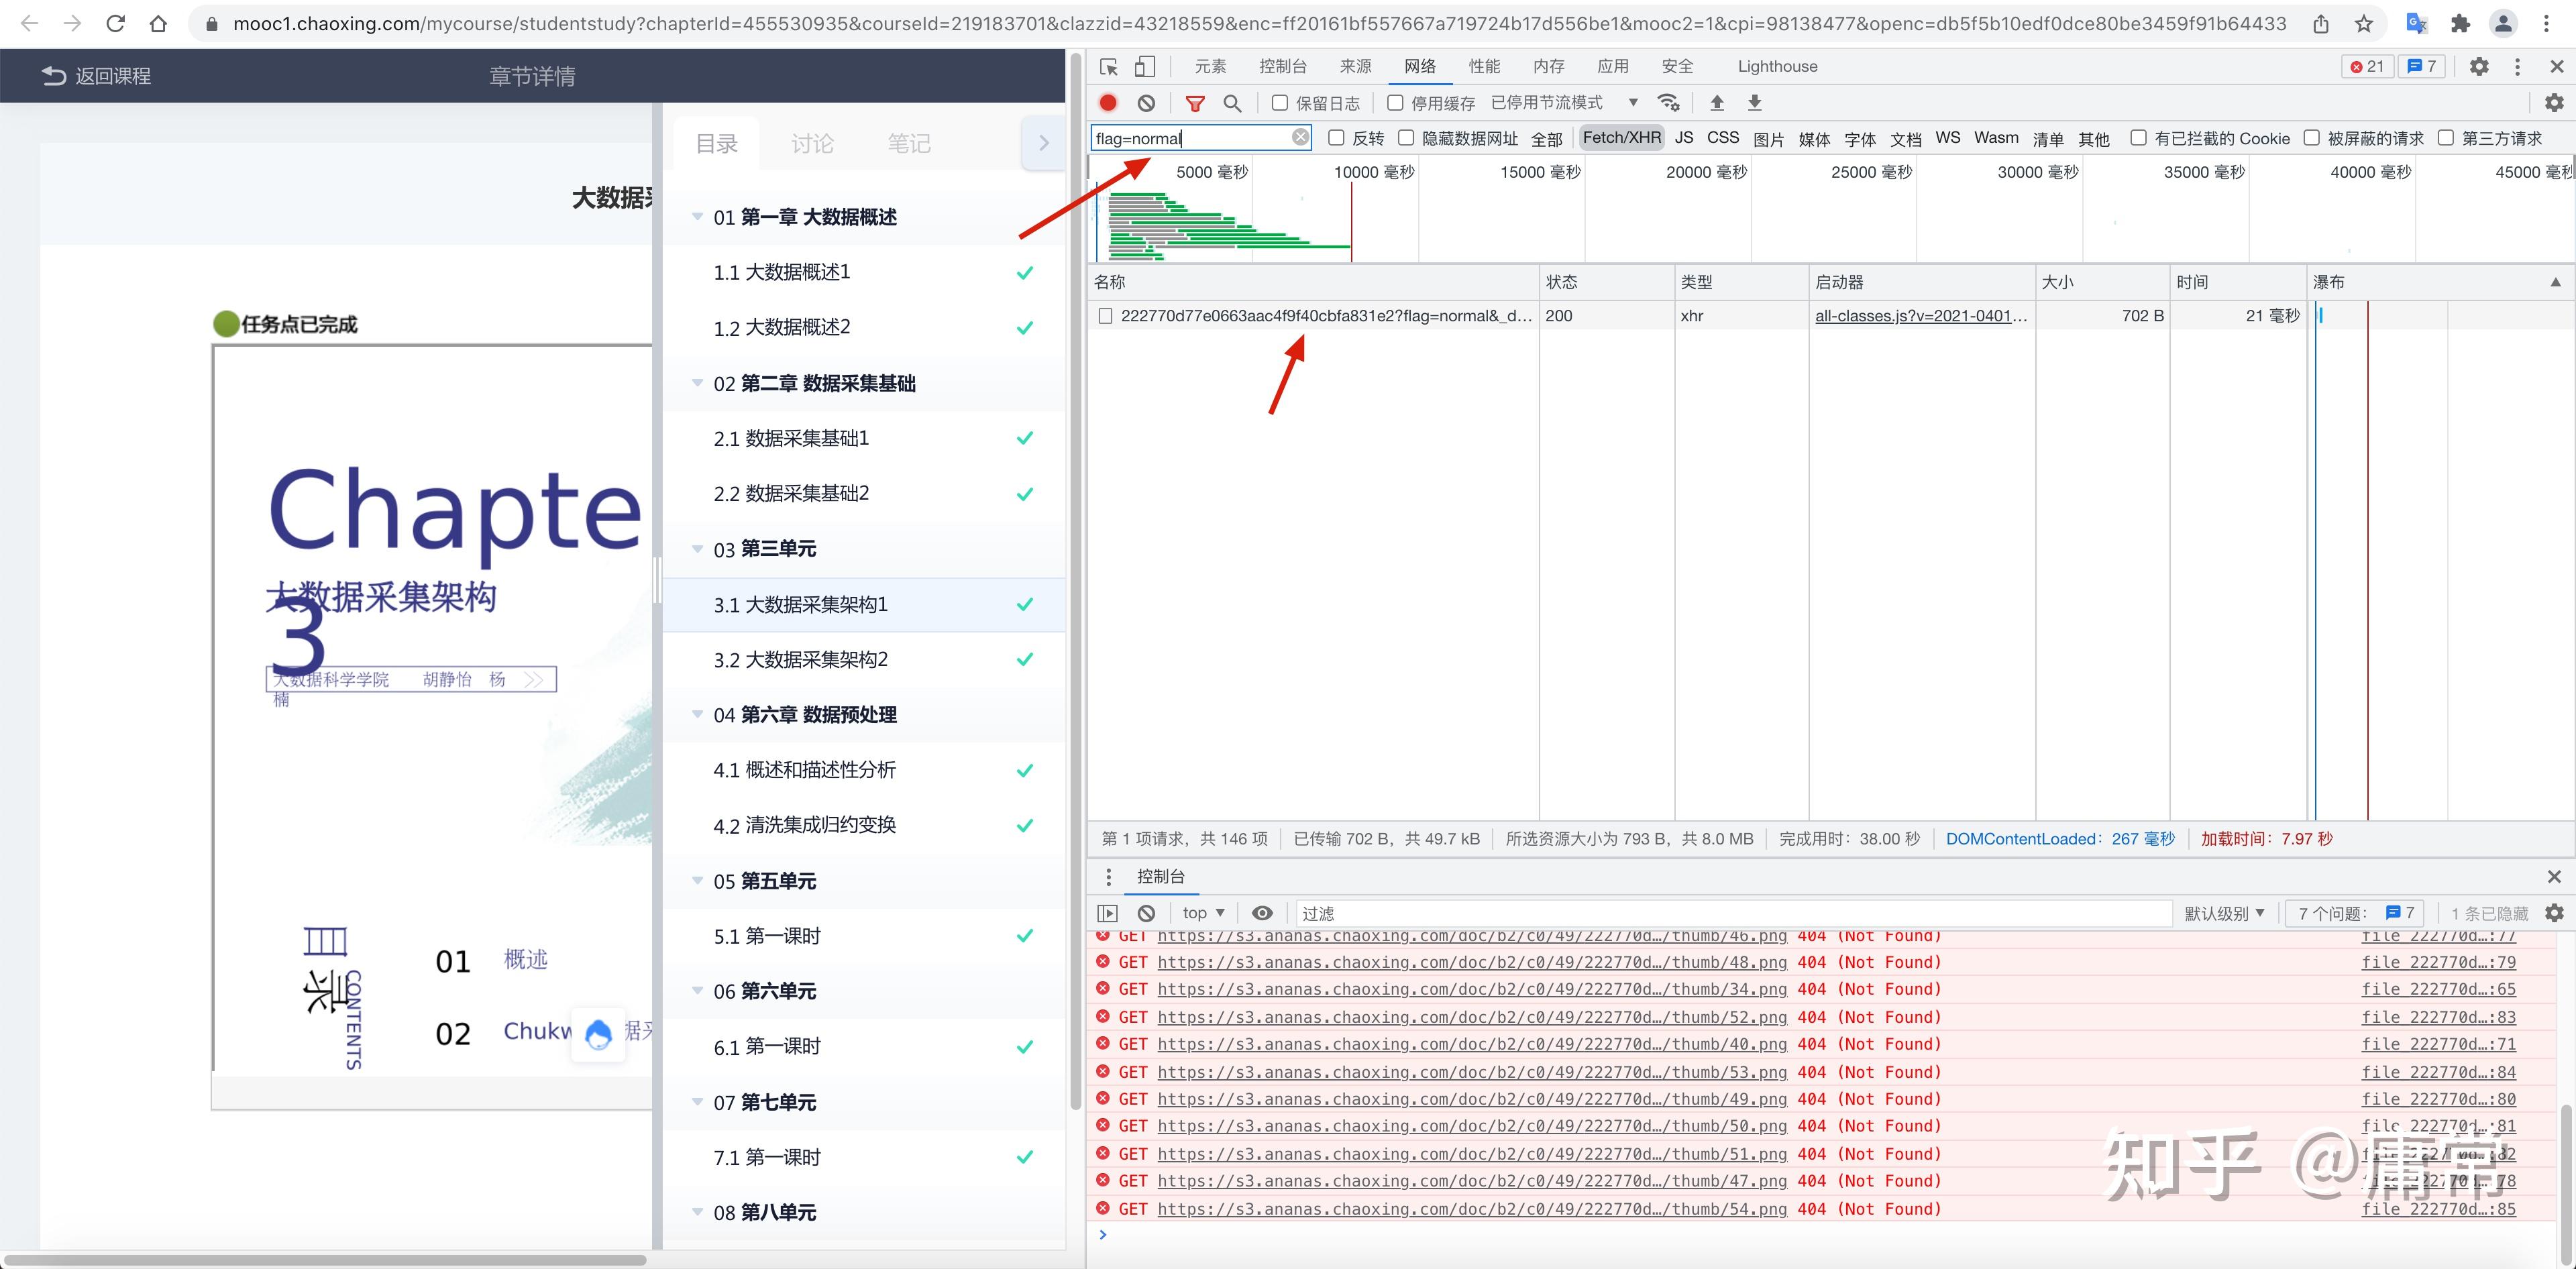This screenshot has width=2576, height=1269.
Task: Open the Chrome three-dot menu
Action: 2547,23
